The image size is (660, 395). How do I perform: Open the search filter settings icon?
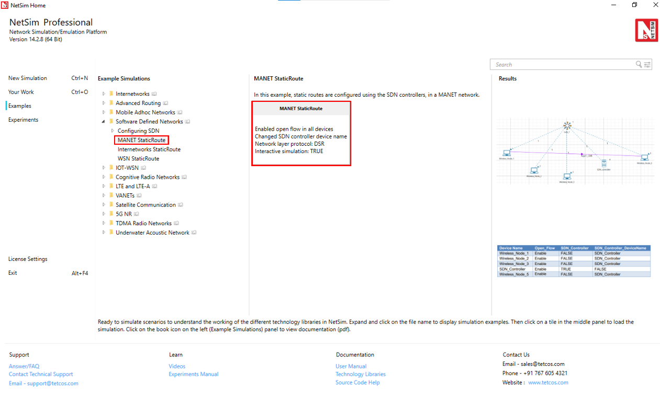[x=647, y=64]
